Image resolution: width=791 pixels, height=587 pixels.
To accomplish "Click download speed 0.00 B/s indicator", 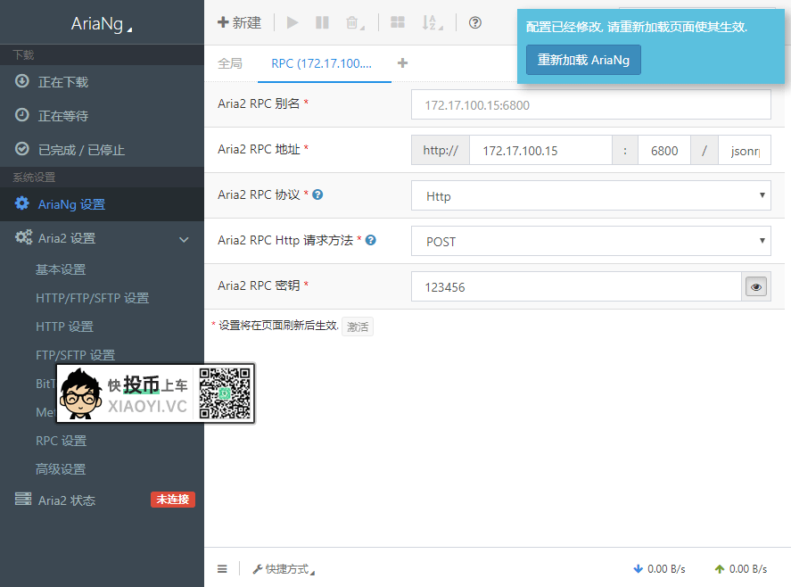I will (x=659, y=569).
